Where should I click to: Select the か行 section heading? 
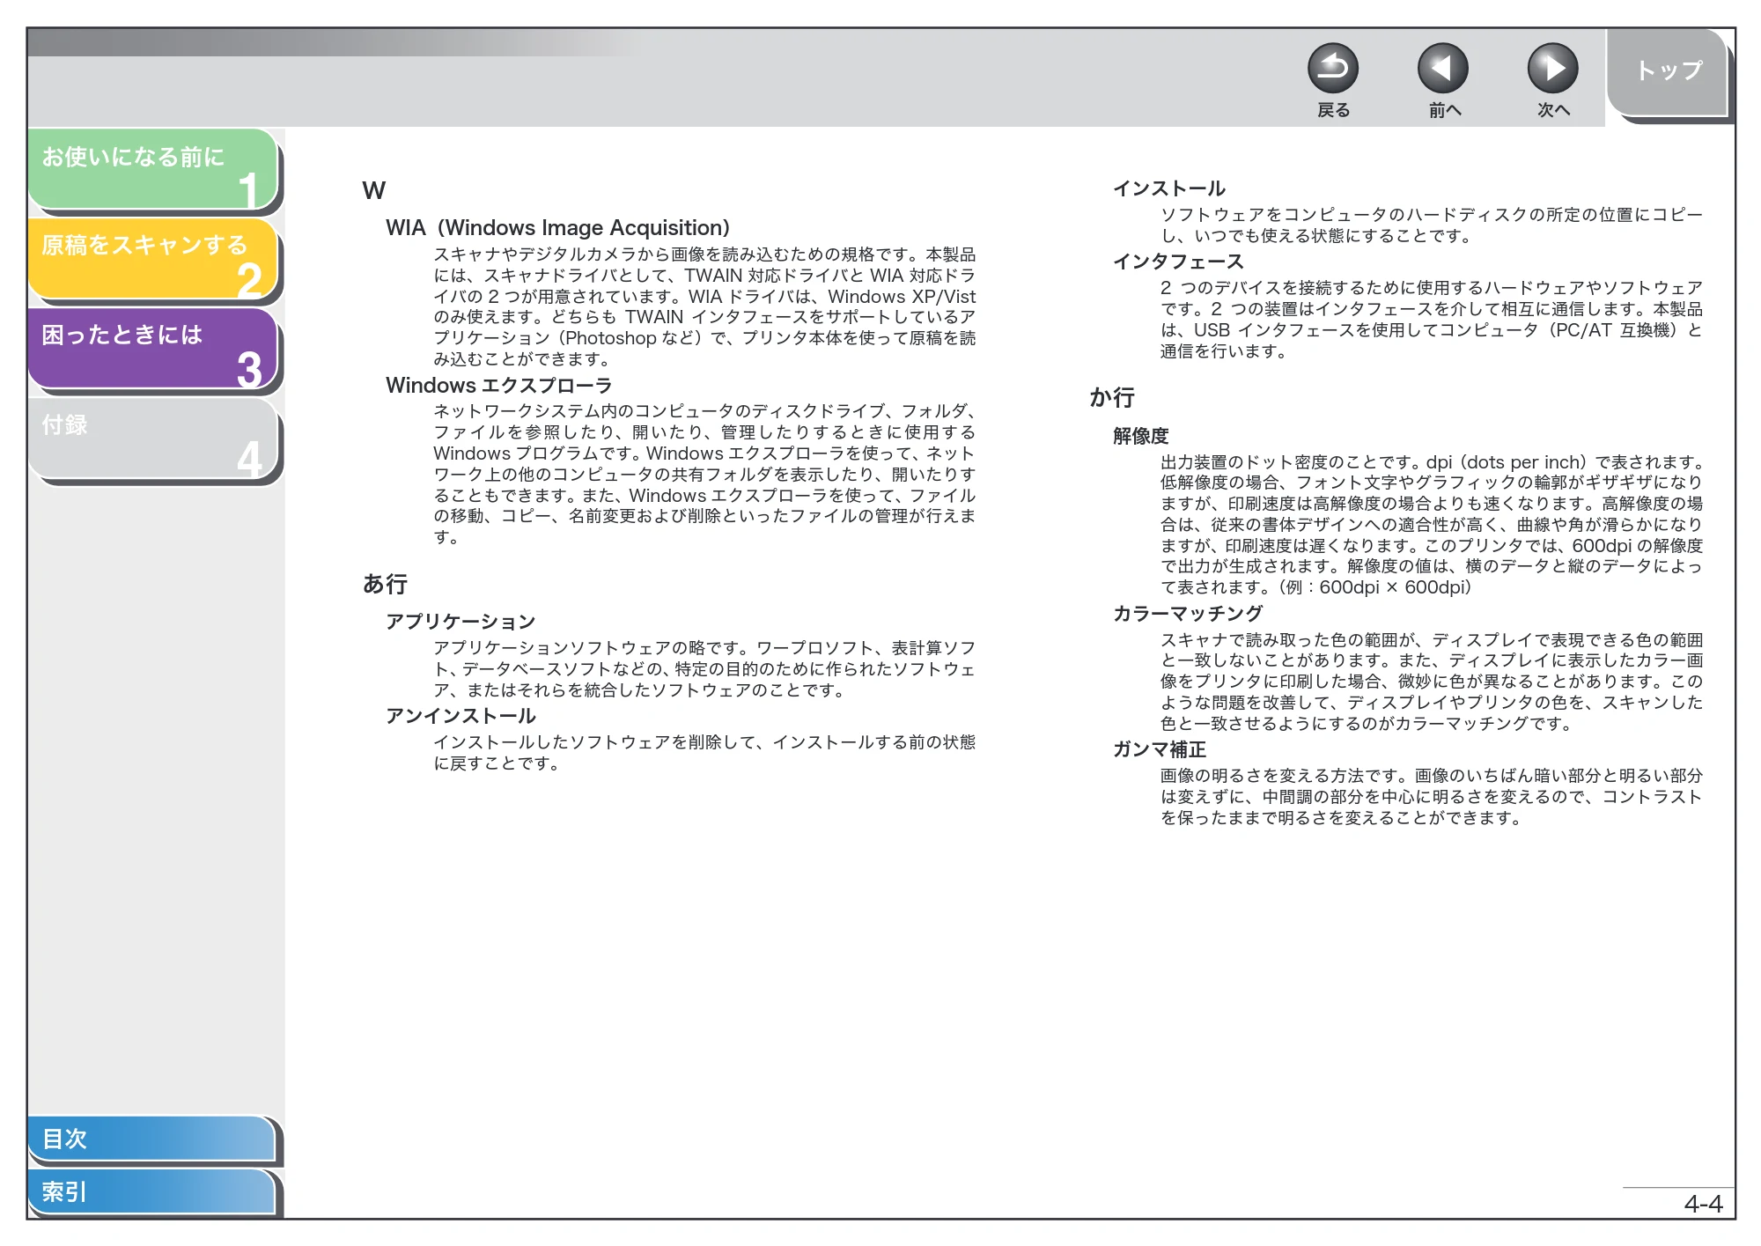[1112, 398]
